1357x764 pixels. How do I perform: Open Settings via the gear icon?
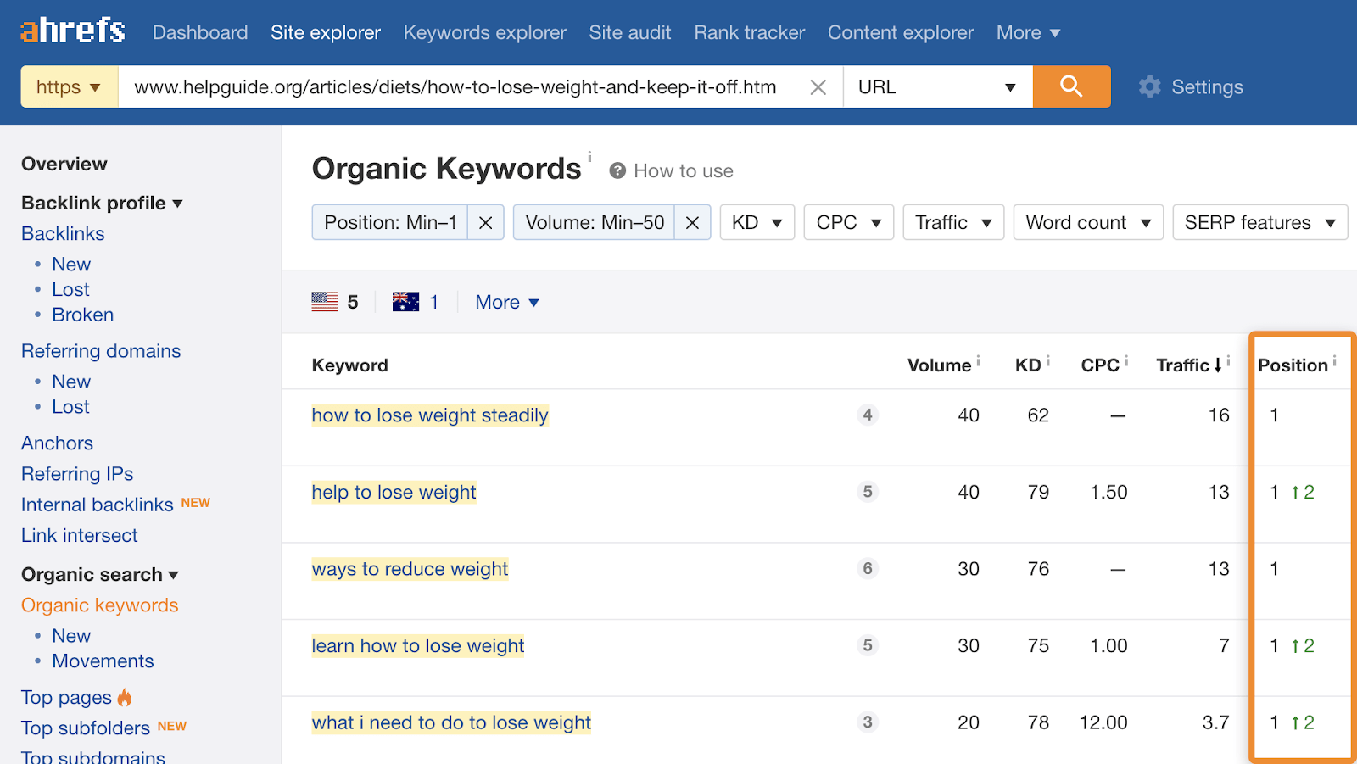click(x=1149, y=86)
